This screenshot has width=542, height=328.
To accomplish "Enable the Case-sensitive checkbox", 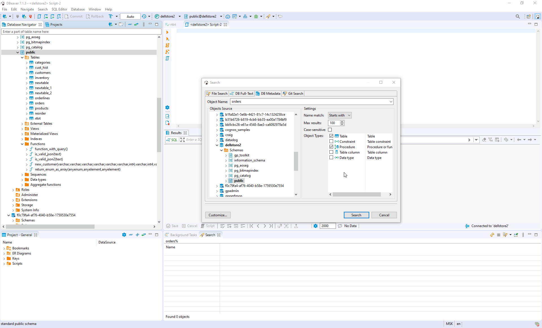I will 330,130.
